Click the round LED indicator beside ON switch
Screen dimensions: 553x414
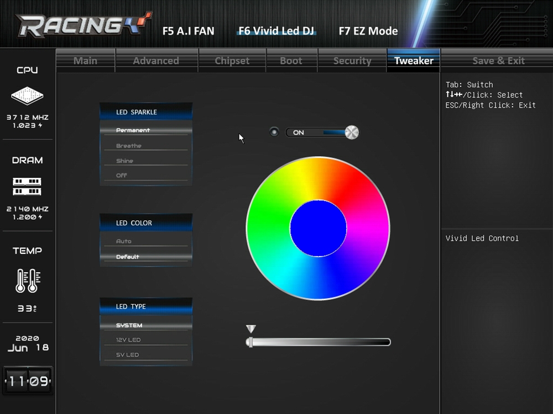point(274,132)
